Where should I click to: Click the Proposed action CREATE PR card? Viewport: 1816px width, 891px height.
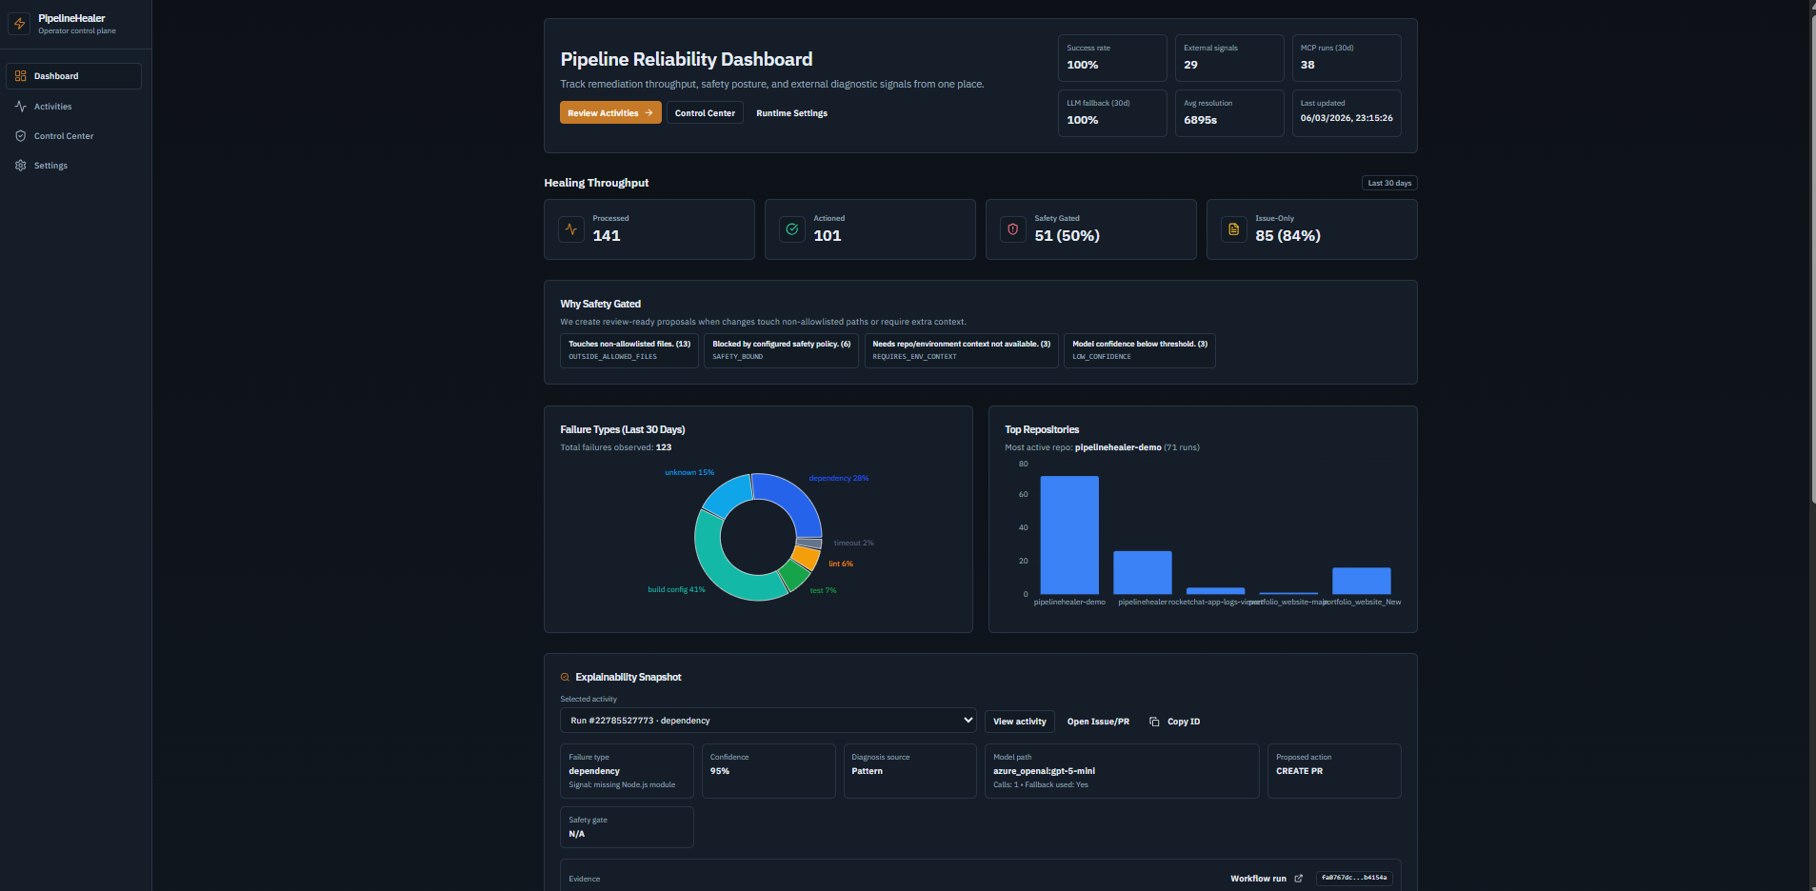1334,771
